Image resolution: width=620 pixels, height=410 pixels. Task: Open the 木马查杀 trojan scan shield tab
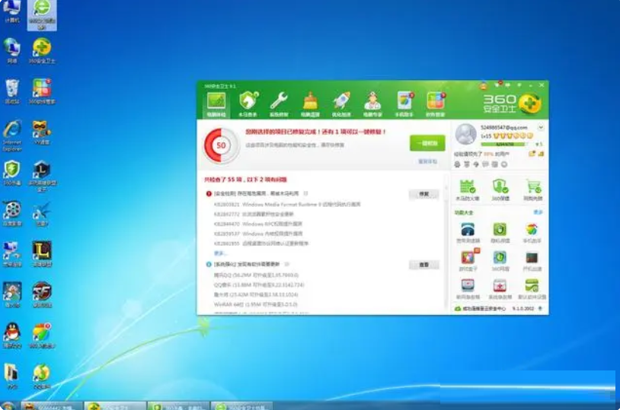click(248, 105)
